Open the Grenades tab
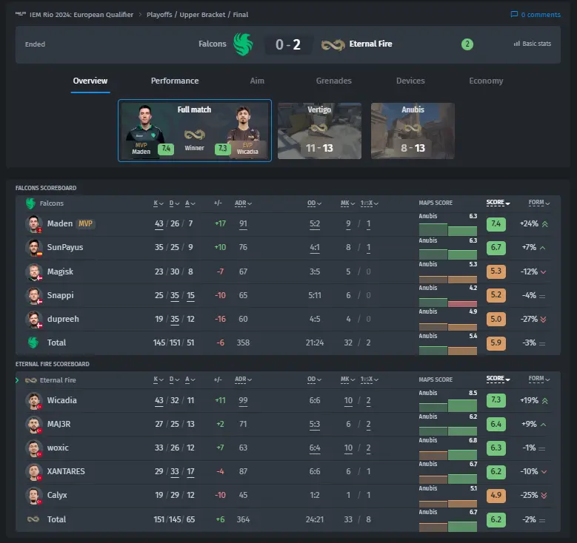The height and width of the screenshot is (543, 577). point(333,81)
